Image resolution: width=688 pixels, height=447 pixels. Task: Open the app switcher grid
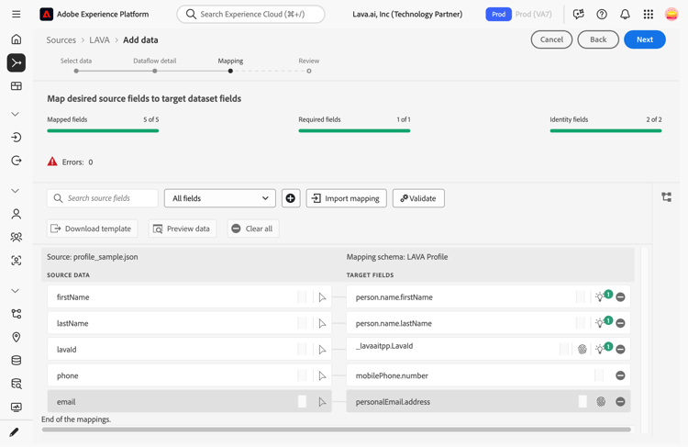point(648,14)
